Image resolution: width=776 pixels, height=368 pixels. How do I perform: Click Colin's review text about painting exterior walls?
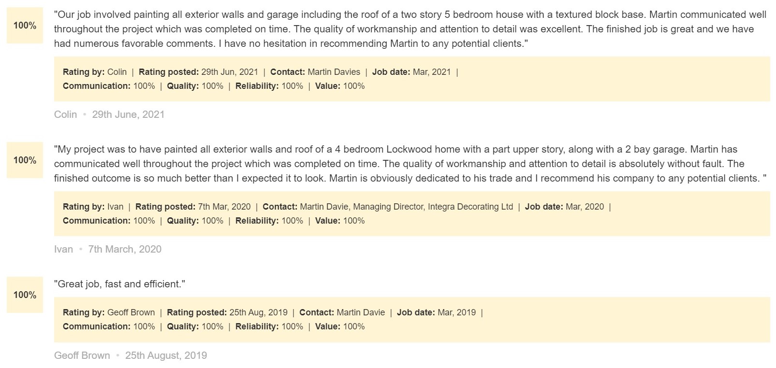pos(411,29)
